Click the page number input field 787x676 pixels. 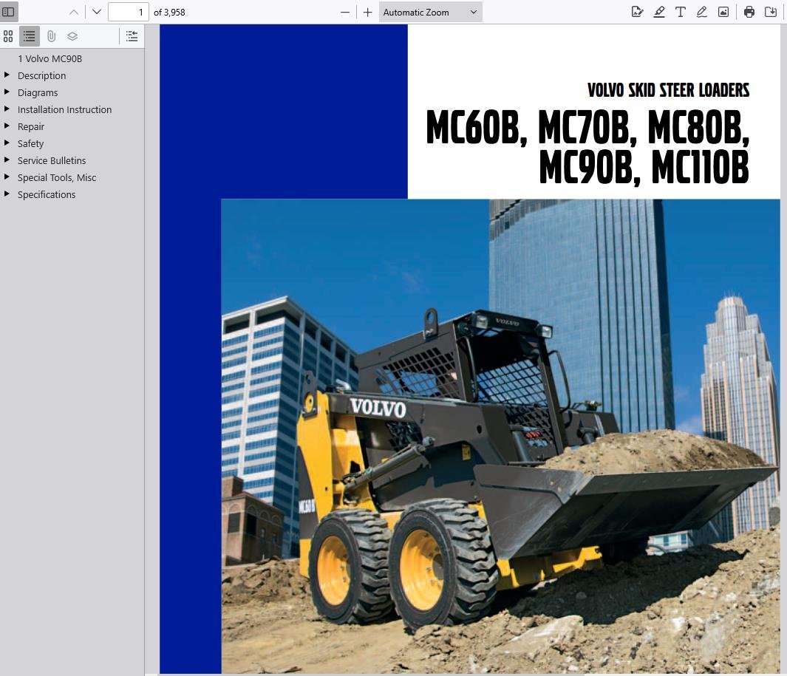(x=129, y=12)
